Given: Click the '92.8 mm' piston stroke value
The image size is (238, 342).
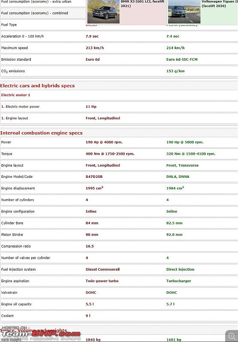Looking at the screenshot, I should pos(174,235).
